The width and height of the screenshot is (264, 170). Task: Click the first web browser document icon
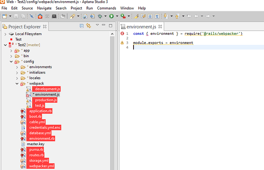tap(85, 16)
